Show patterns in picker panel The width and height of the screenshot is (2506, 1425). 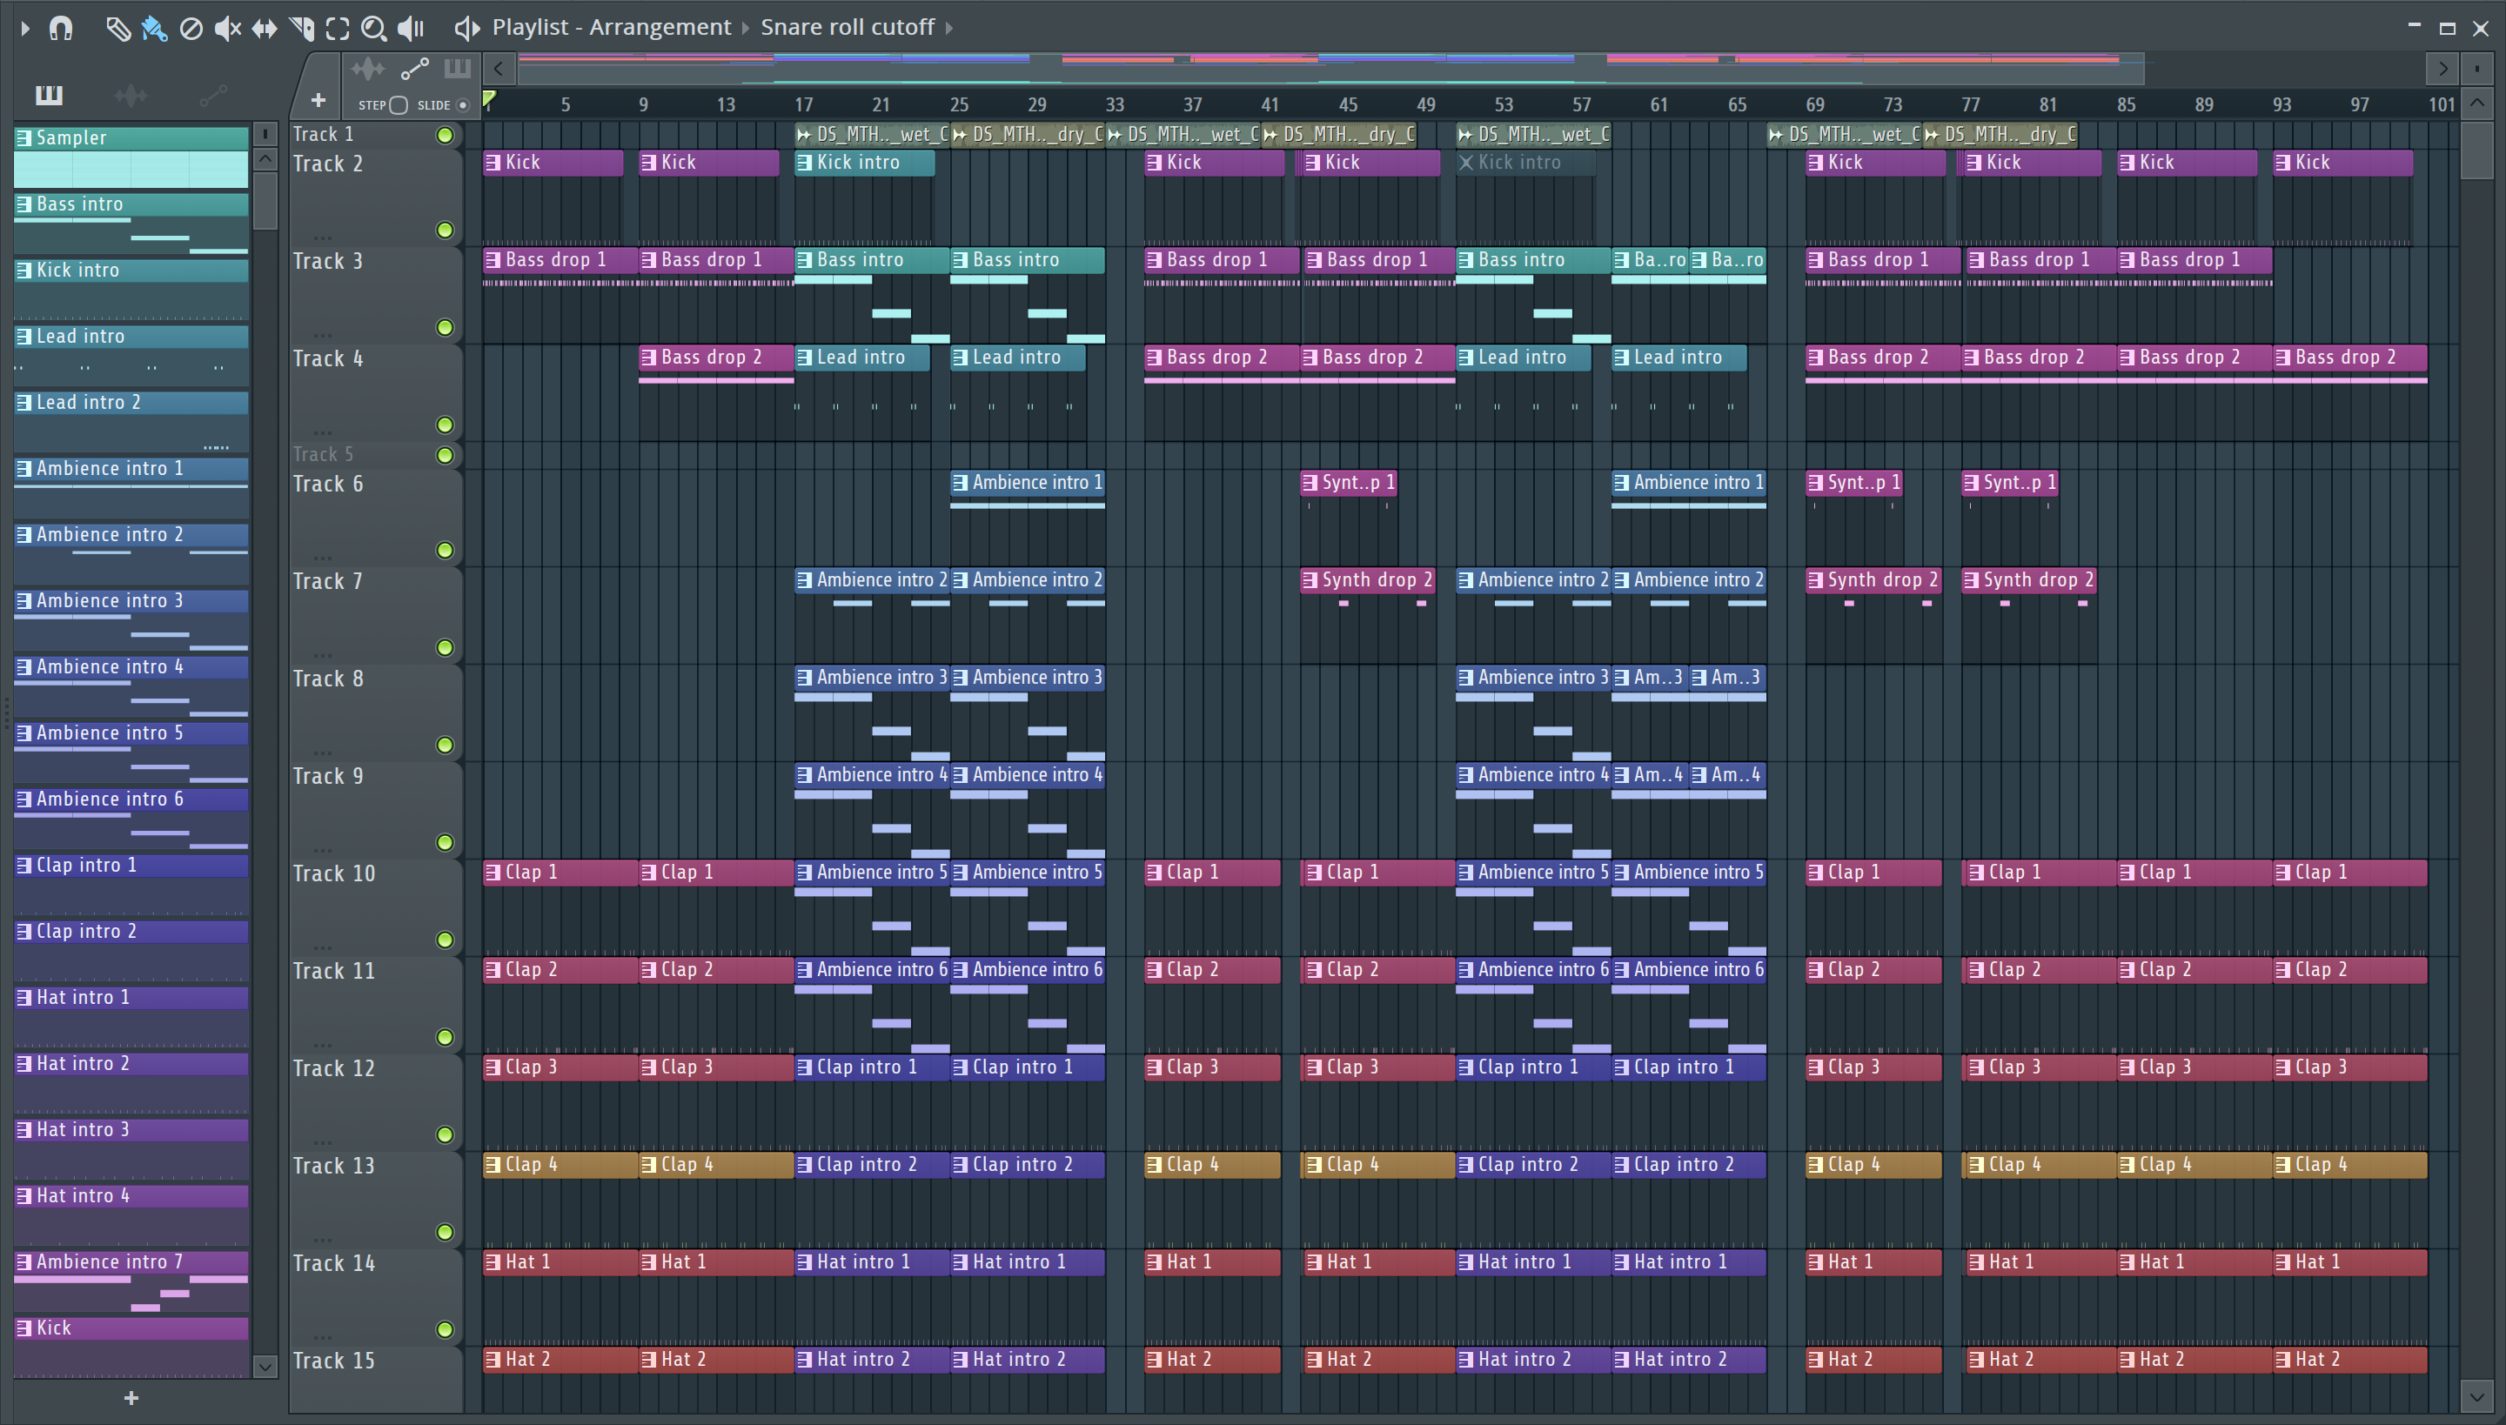49,95
